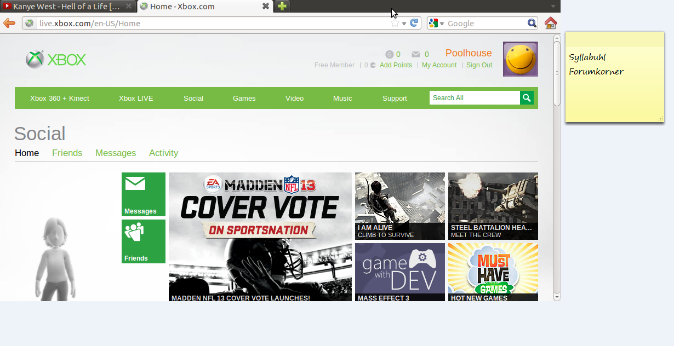Open the Madden NFL 13 Cover Vote banner

[260, 237]
